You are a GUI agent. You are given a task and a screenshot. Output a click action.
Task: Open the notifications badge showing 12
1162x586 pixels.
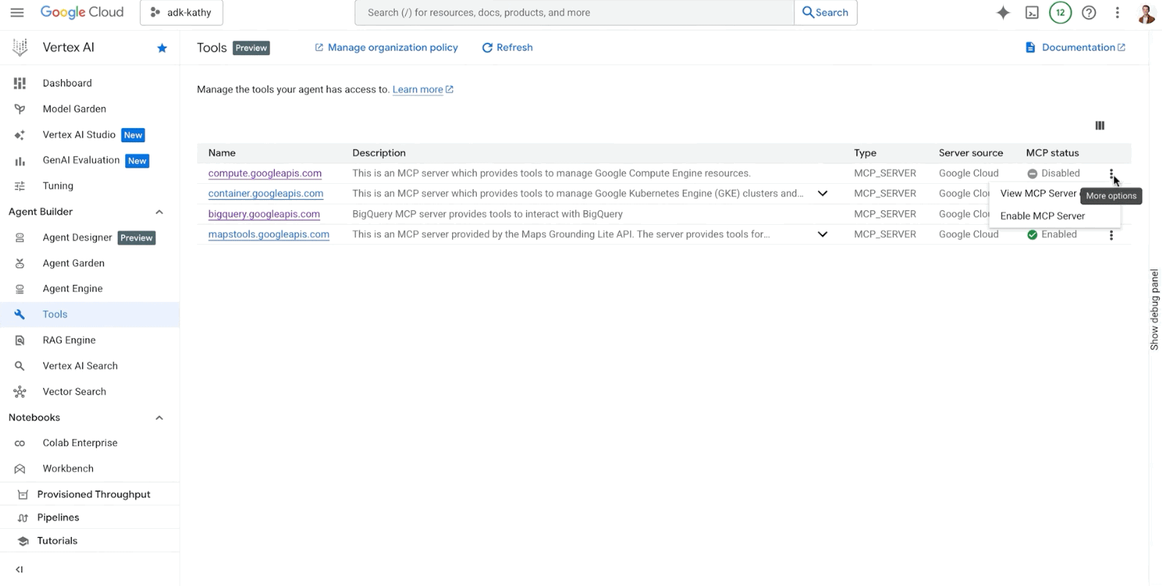1060,12
